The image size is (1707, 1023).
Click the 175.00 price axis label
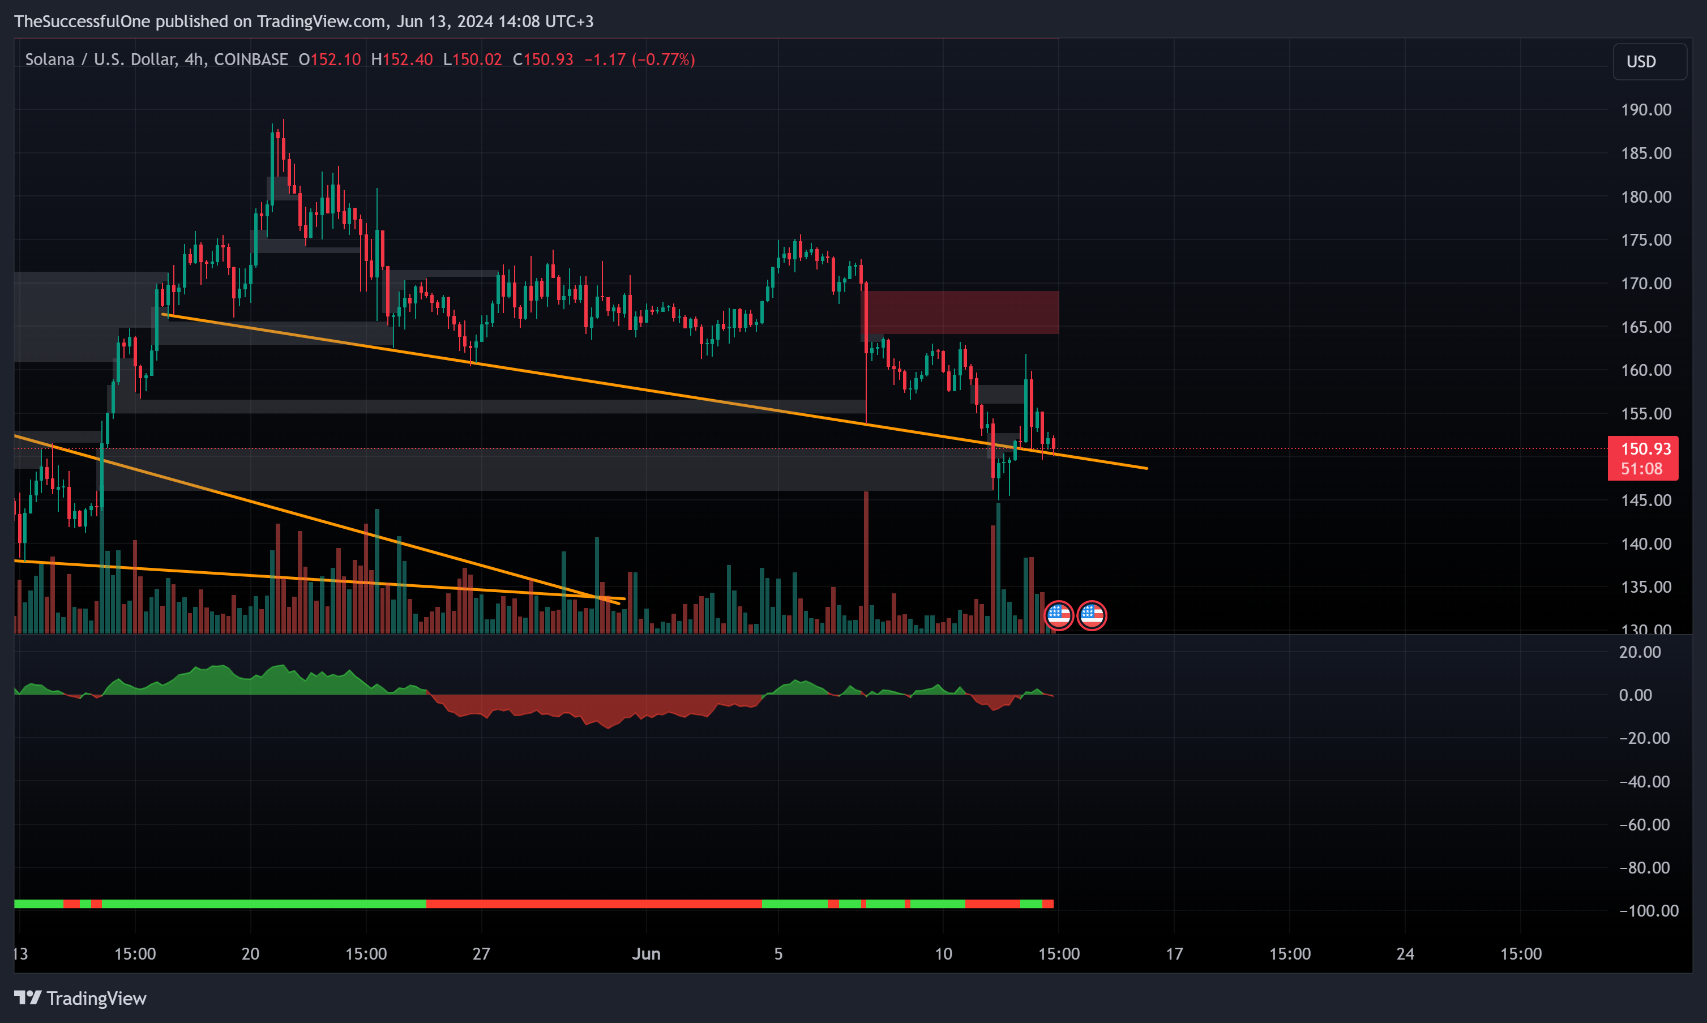coord(1646,240)
